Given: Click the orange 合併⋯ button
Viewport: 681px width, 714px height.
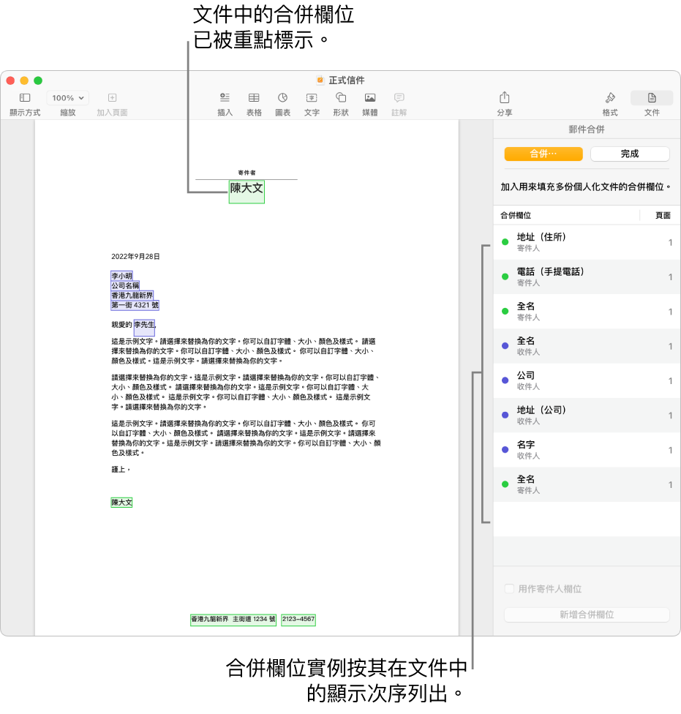Looking at the screenshot, I should click(543, 154).
